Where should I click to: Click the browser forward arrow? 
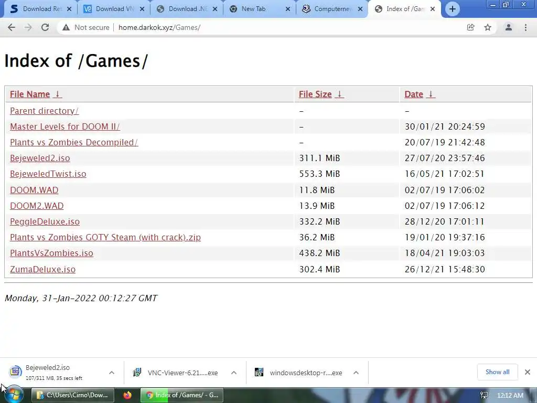[28, 27]
